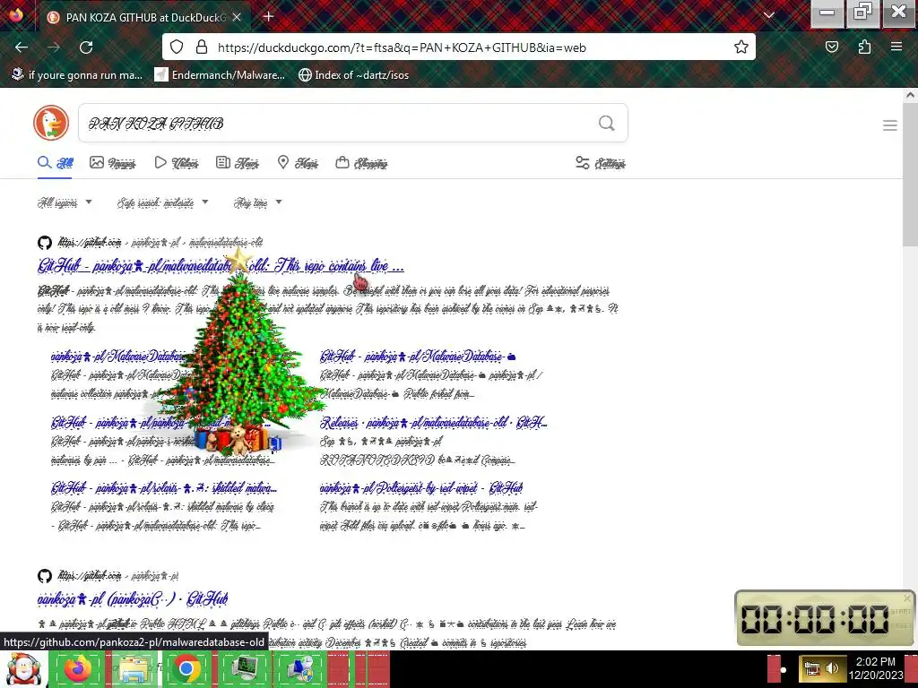Expand the Safe search: moderate dropdown
The width and height of the screenshot is (918, 688).
[162, 202]
